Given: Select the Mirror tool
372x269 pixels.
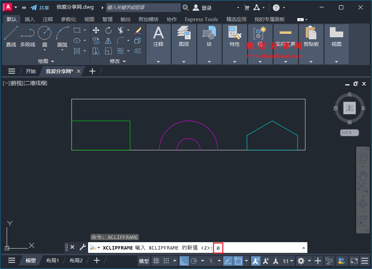Looking at the screenshot, I should point(108,40).
